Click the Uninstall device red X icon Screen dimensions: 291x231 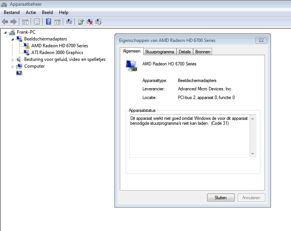[x=90, y=22]
